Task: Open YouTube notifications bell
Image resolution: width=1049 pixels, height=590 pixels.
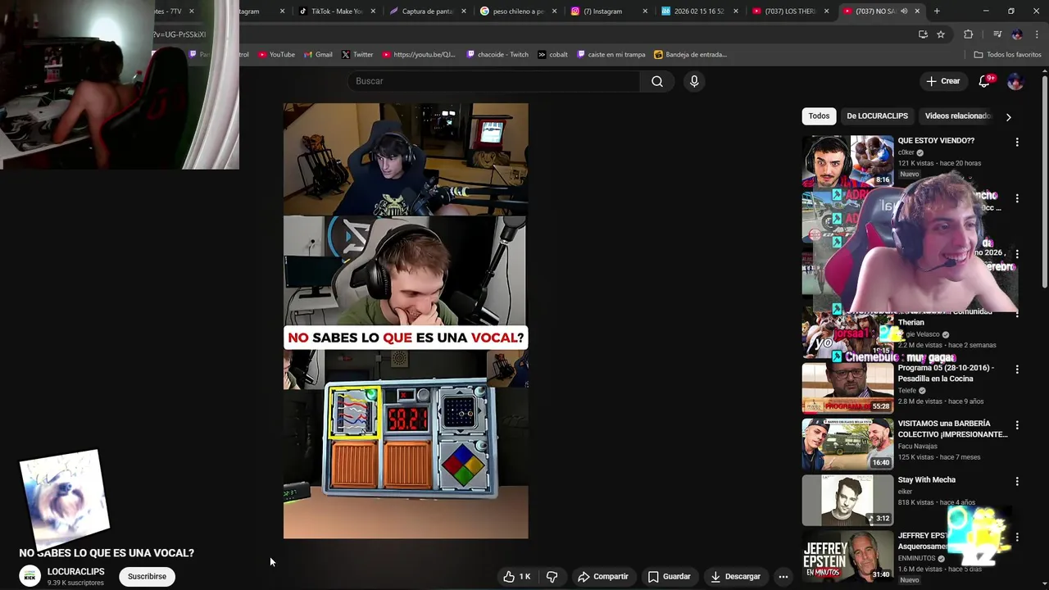Action: tap(984, 81)
